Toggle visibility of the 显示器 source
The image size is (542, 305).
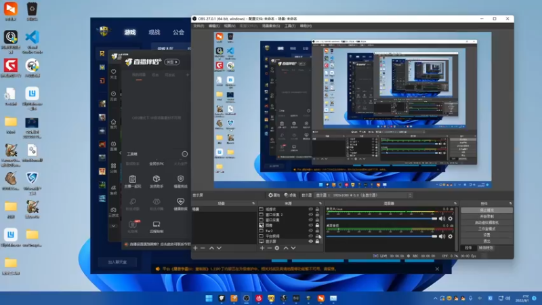coord(310,241)
